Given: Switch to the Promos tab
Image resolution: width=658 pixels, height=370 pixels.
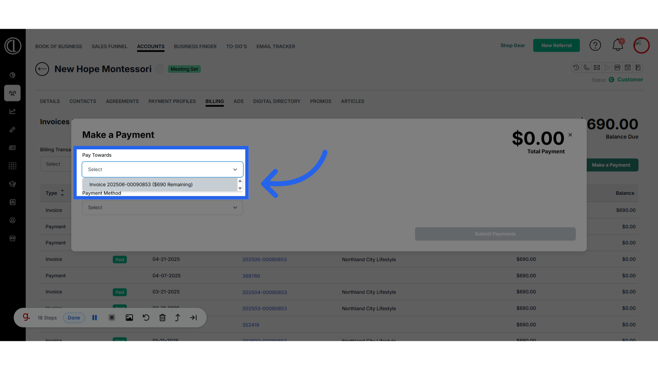Looking at the screenshot, I should point(321,101).
